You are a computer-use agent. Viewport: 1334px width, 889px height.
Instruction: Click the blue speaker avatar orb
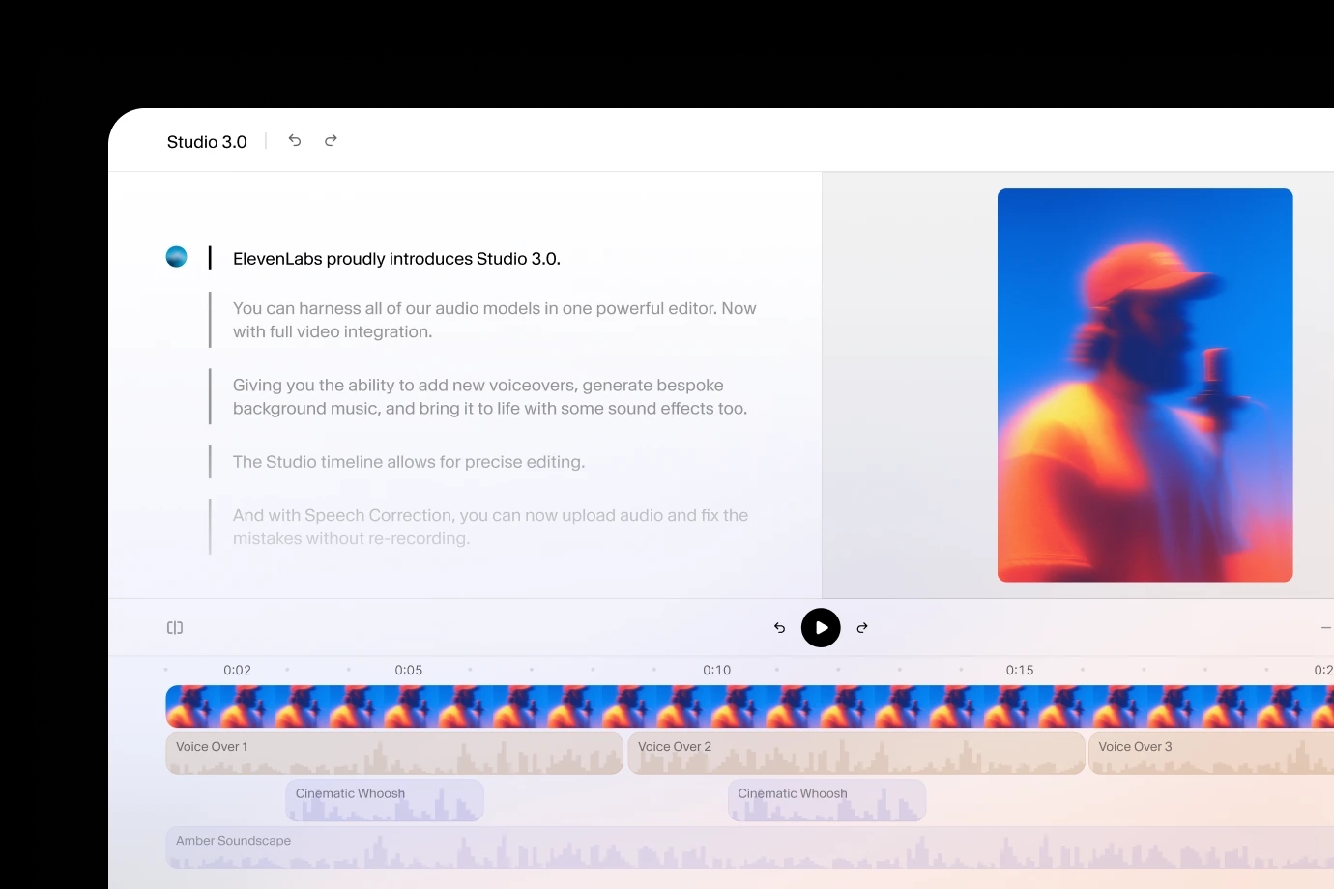coord(176,257)
